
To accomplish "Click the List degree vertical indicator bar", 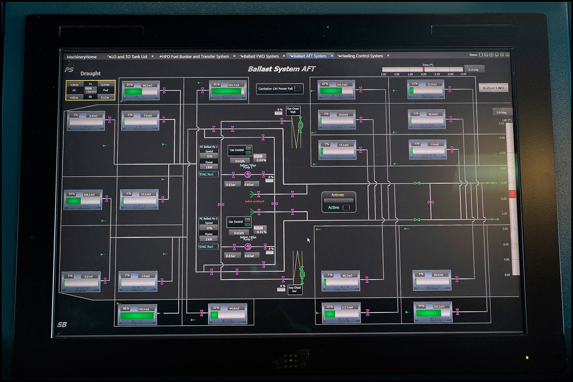I will pos(513,199).
